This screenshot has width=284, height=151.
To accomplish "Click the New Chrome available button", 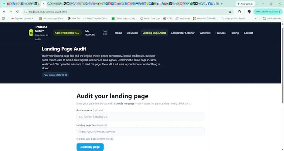I will 268,12.
